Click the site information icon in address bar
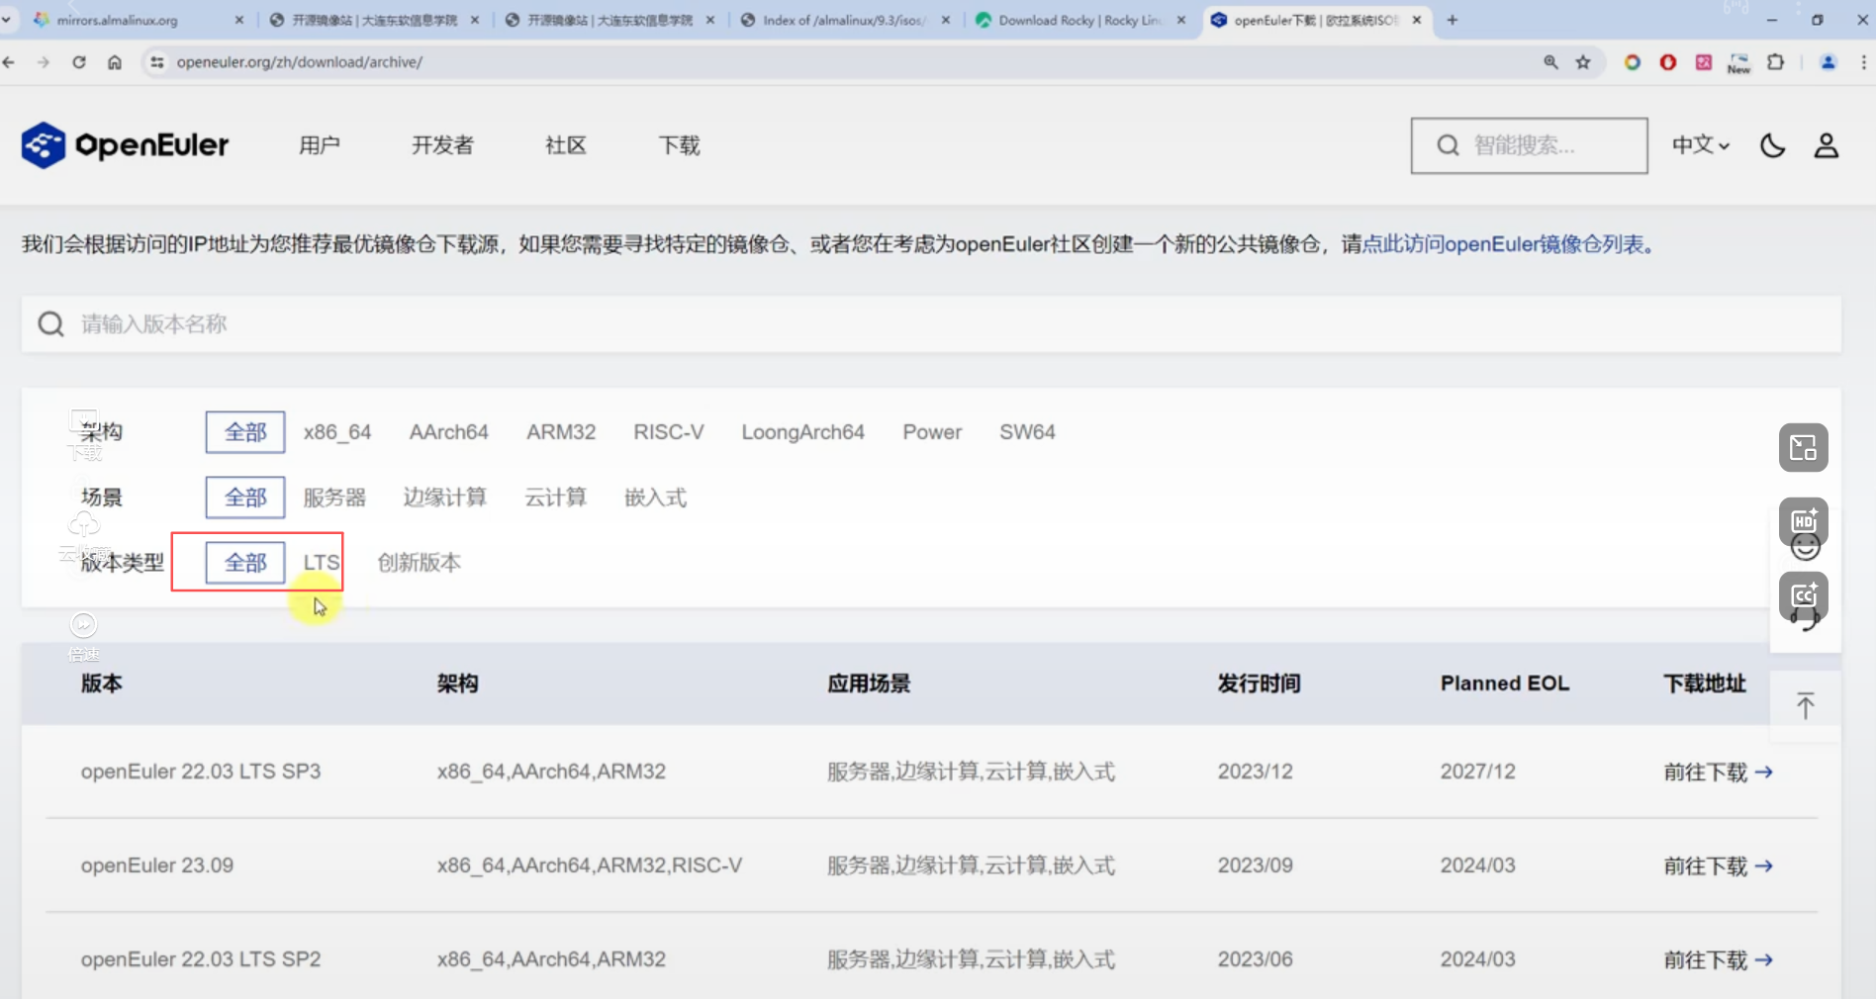 pos(156,62)
